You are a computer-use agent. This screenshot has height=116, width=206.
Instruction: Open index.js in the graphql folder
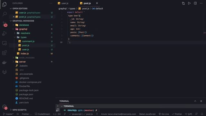pyautogui.click(x=25, y=53)
